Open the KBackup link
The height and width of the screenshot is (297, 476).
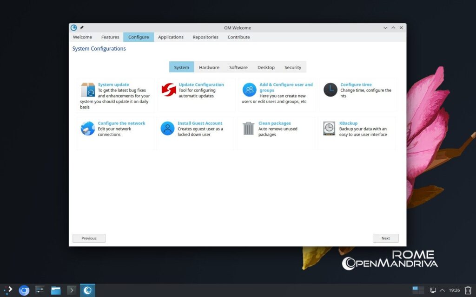pyautogui.click(x=348, y=123)
